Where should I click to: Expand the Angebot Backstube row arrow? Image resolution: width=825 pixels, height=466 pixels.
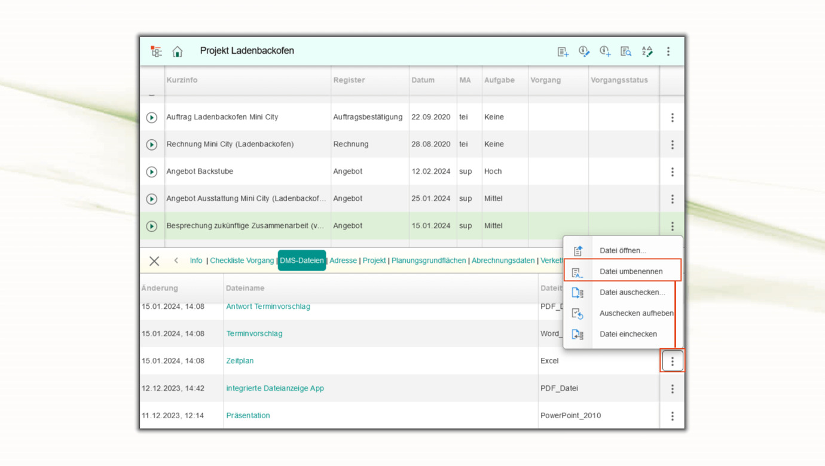point(152,172)
